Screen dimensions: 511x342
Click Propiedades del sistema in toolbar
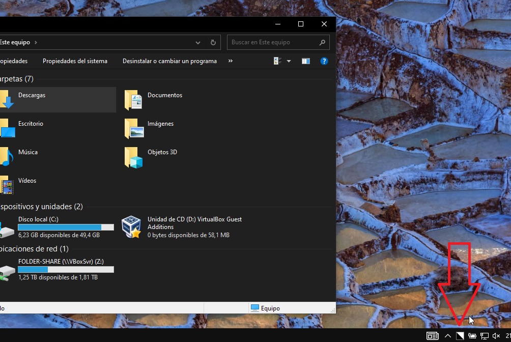click(75, 61)
